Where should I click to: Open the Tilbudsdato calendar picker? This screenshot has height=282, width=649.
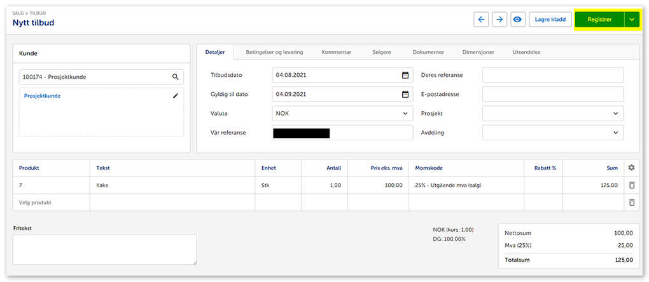click(x=405, y=75)
